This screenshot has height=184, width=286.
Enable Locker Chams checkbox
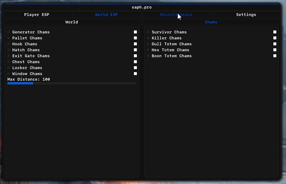click(9, 68)
